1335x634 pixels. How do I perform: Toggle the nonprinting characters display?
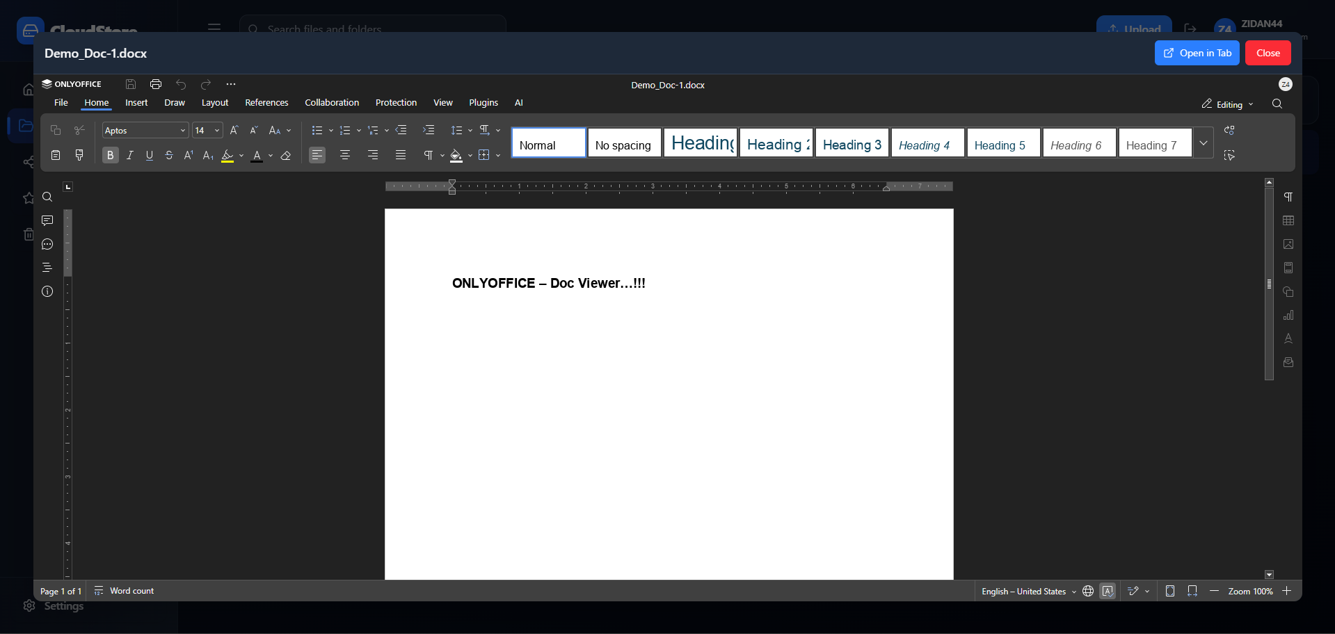coord(429,155)
